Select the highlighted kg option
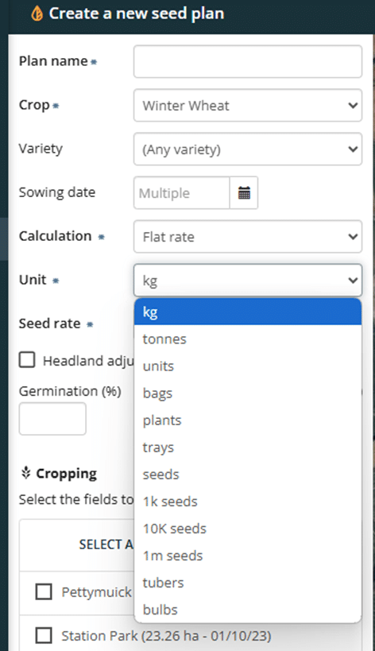The height and width of the screenshot is (651, 375). (x=248, y=312)
